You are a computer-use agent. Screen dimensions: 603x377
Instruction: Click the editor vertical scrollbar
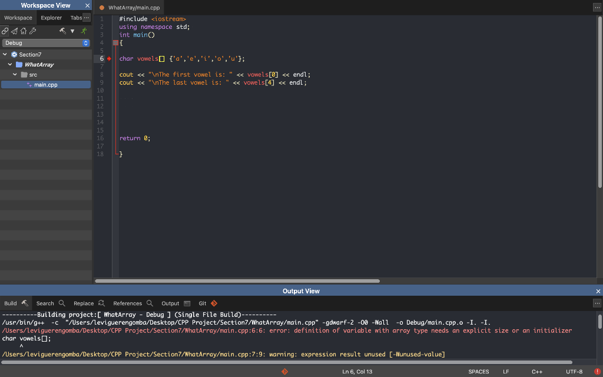[600, 102]
